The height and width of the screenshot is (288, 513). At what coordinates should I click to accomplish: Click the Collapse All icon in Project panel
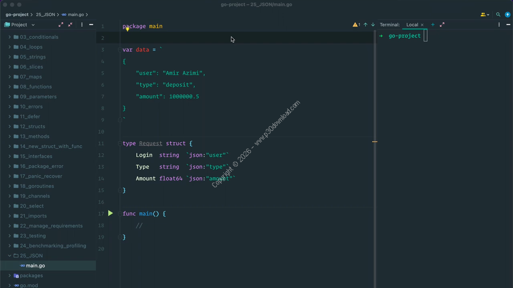[71, 25]
